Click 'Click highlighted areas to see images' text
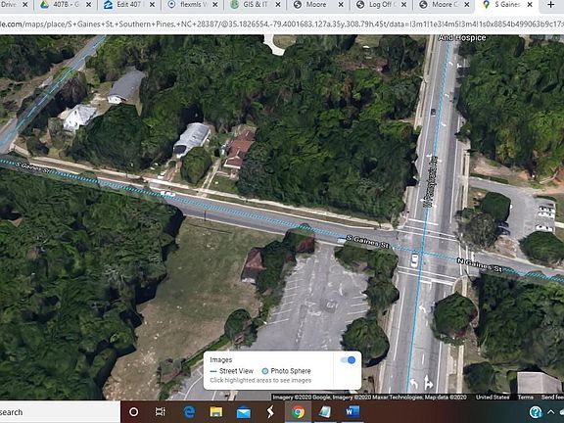The image size is (564, 423). 260,380
